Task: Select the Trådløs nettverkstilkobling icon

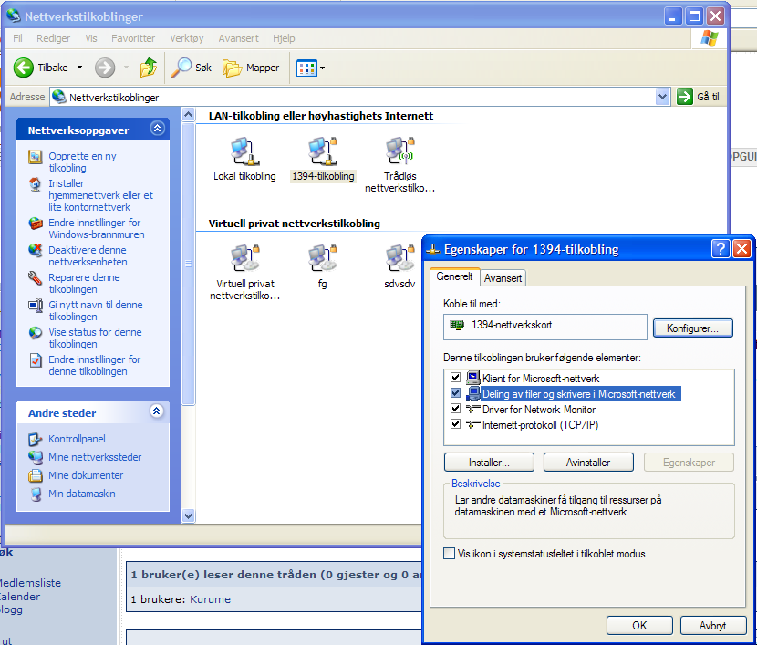Action: [399, 151]
